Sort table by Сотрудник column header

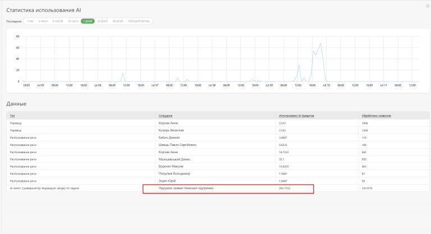(x=166, y=116)
